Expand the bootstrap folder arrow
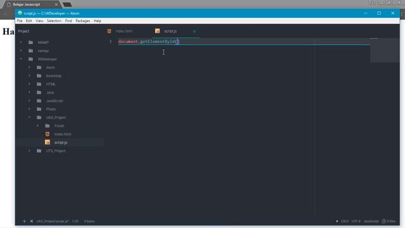Viewport: 405px width, 228px height. tap(30, 75)
